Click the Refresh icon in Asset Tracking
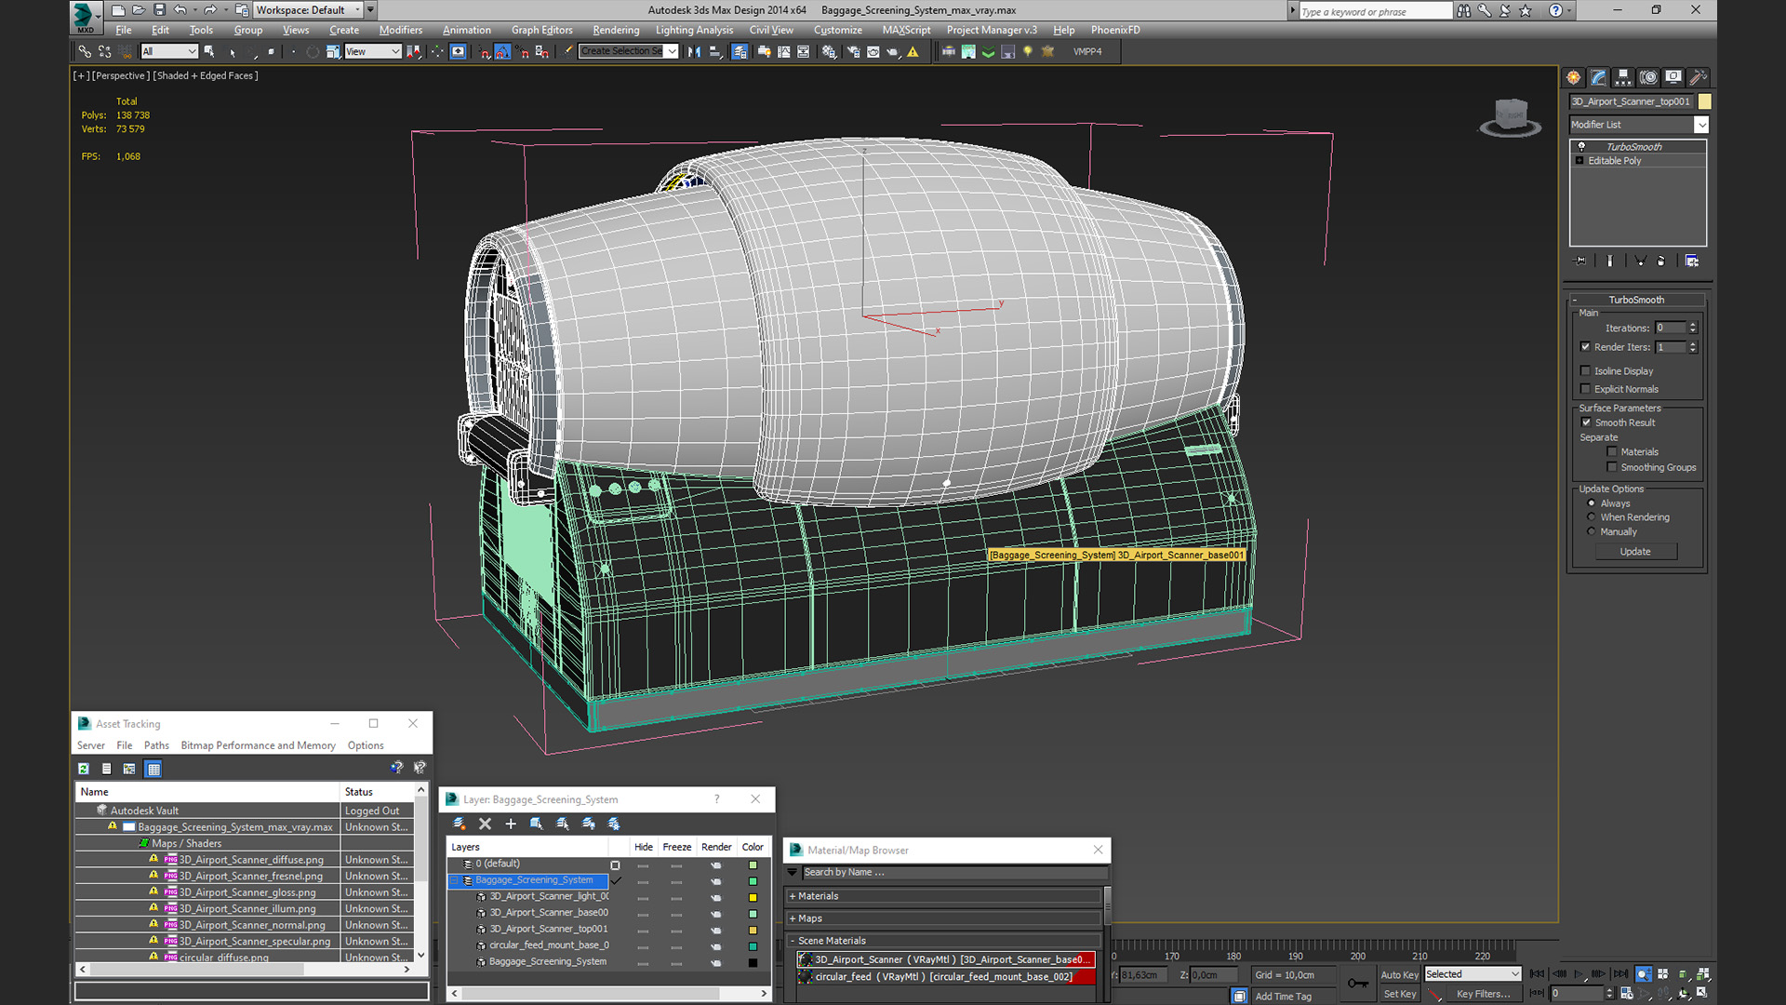This screenshot has height=1005, width=1786. click(84, 769)
